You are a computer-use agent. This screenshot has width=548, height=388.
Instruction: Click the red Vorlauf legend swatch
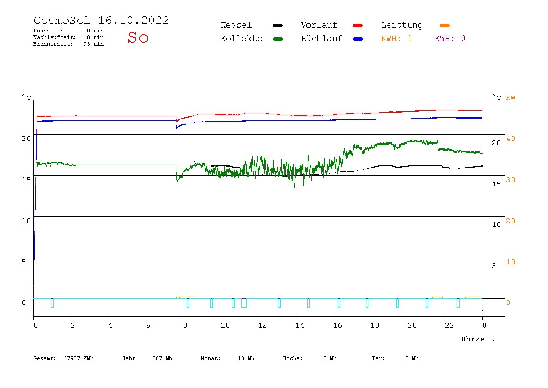(358, 25)
